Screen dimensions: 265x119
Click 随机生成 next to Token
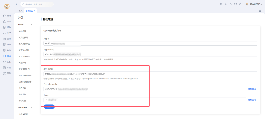(x=252, y=100)
